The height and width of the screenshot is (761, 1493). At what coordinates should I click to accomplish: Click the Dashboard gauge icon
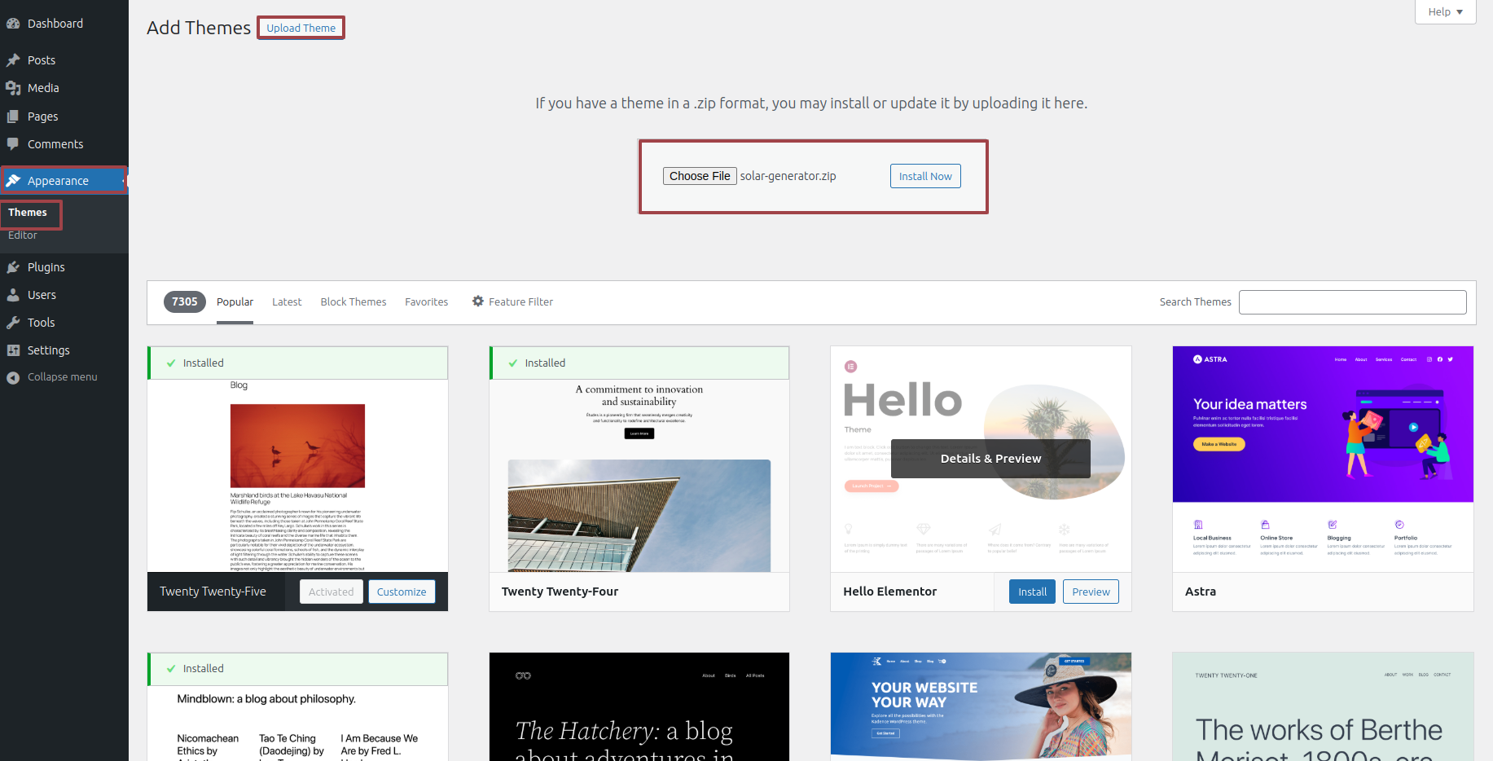point(13,24)
